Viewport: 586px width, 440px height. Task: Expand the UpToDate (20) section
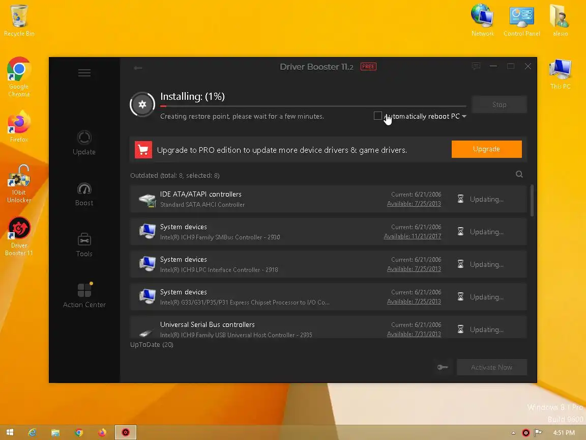(152, 345)
